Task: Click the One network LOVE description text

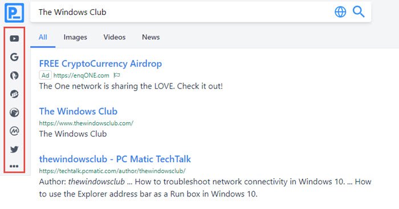Action: (x=131, y=86)
